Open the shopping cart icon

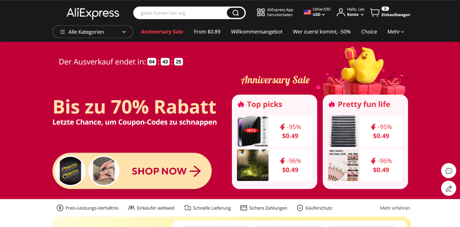(x=374, y=13)
